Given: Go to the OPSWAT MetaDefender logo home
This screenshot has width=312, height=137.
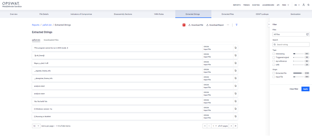Looking at the screenshot, I should 12,5.
